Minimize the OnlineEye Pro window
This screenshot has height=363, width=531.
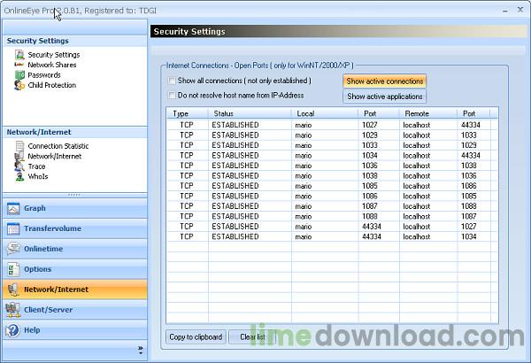[x=505, y=11]
